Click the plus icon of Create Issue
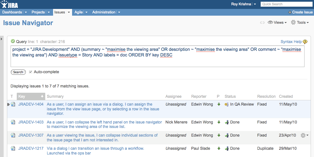 click(290, 12)
